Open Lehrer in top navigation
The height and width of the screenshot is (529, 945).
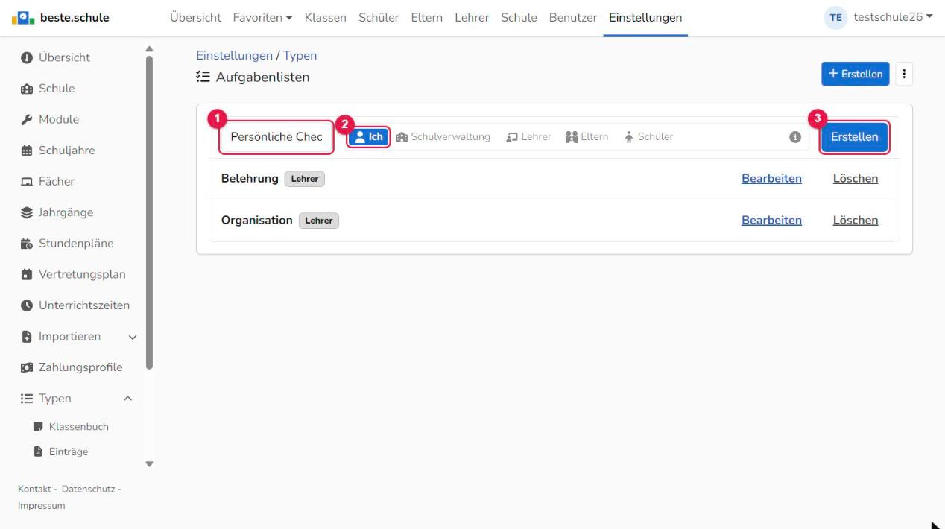pos(472,18)
